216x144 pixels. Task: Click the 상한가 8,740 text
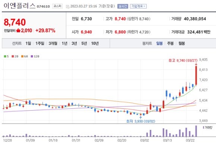(139, 19)
